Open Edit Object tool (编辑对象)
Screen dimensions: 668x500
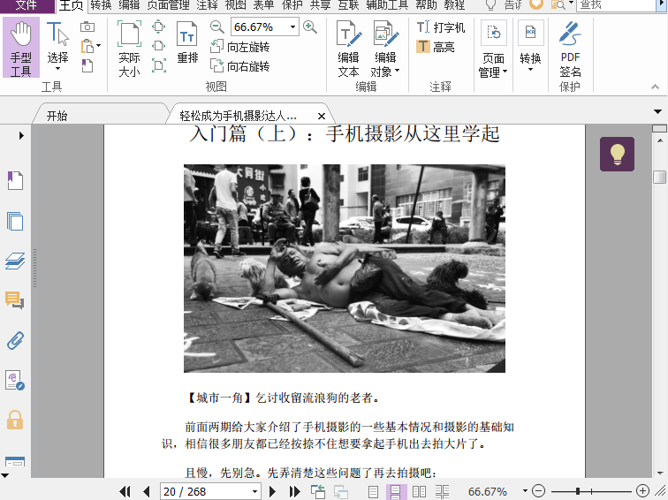pos(385,49)
